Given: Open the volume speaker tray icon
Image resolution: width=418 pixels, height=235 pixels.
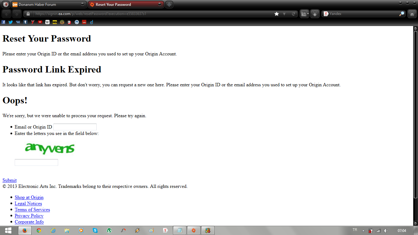Looking at the screenshot, I should (386, 231).
